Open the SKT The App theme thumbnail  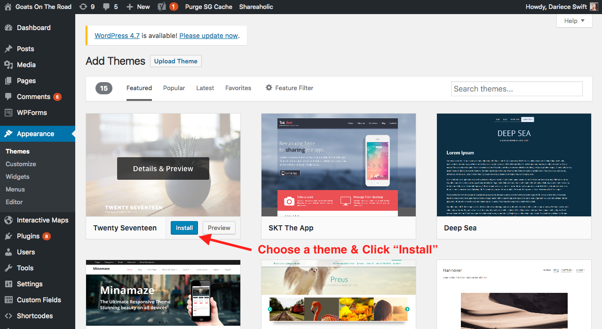pos(339,165)
